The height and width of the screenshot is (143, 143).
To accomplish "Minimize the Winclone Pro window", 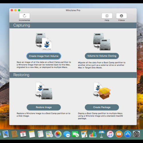I will tap(15, 10).
